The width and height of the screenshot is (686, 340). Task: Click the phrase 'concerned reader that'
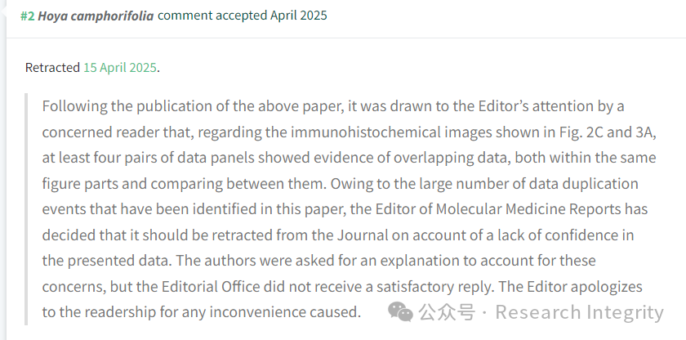click(118, 132)
